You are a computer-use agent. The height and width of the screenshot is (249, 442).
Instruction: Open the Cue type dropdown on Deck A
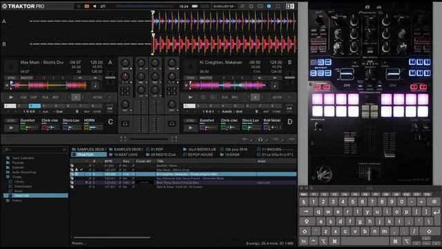58,111
